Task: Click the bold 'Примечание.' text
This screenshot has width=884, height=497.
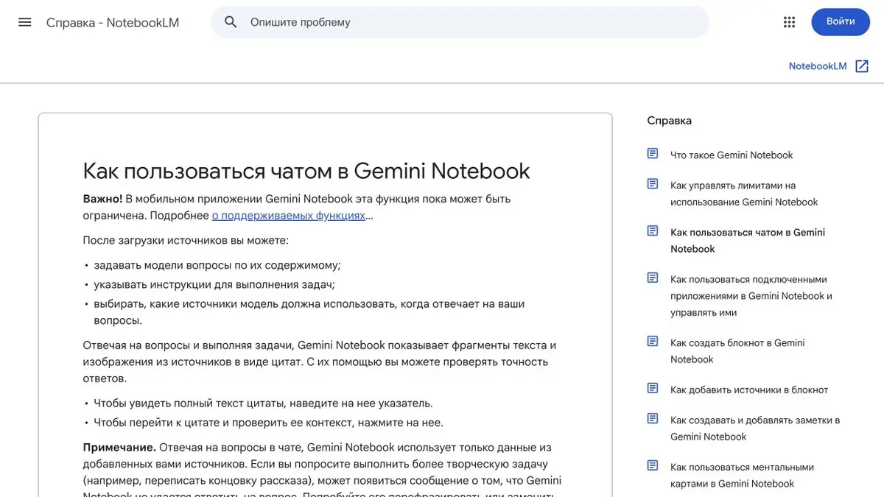Action: [119, 448]
